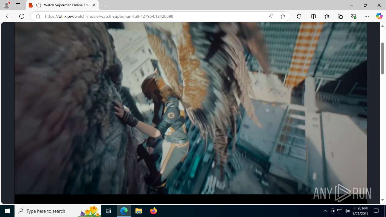This screenshot has width=386, height=217.
Task: Show hidden system tray icons
Action: point(325,211)
